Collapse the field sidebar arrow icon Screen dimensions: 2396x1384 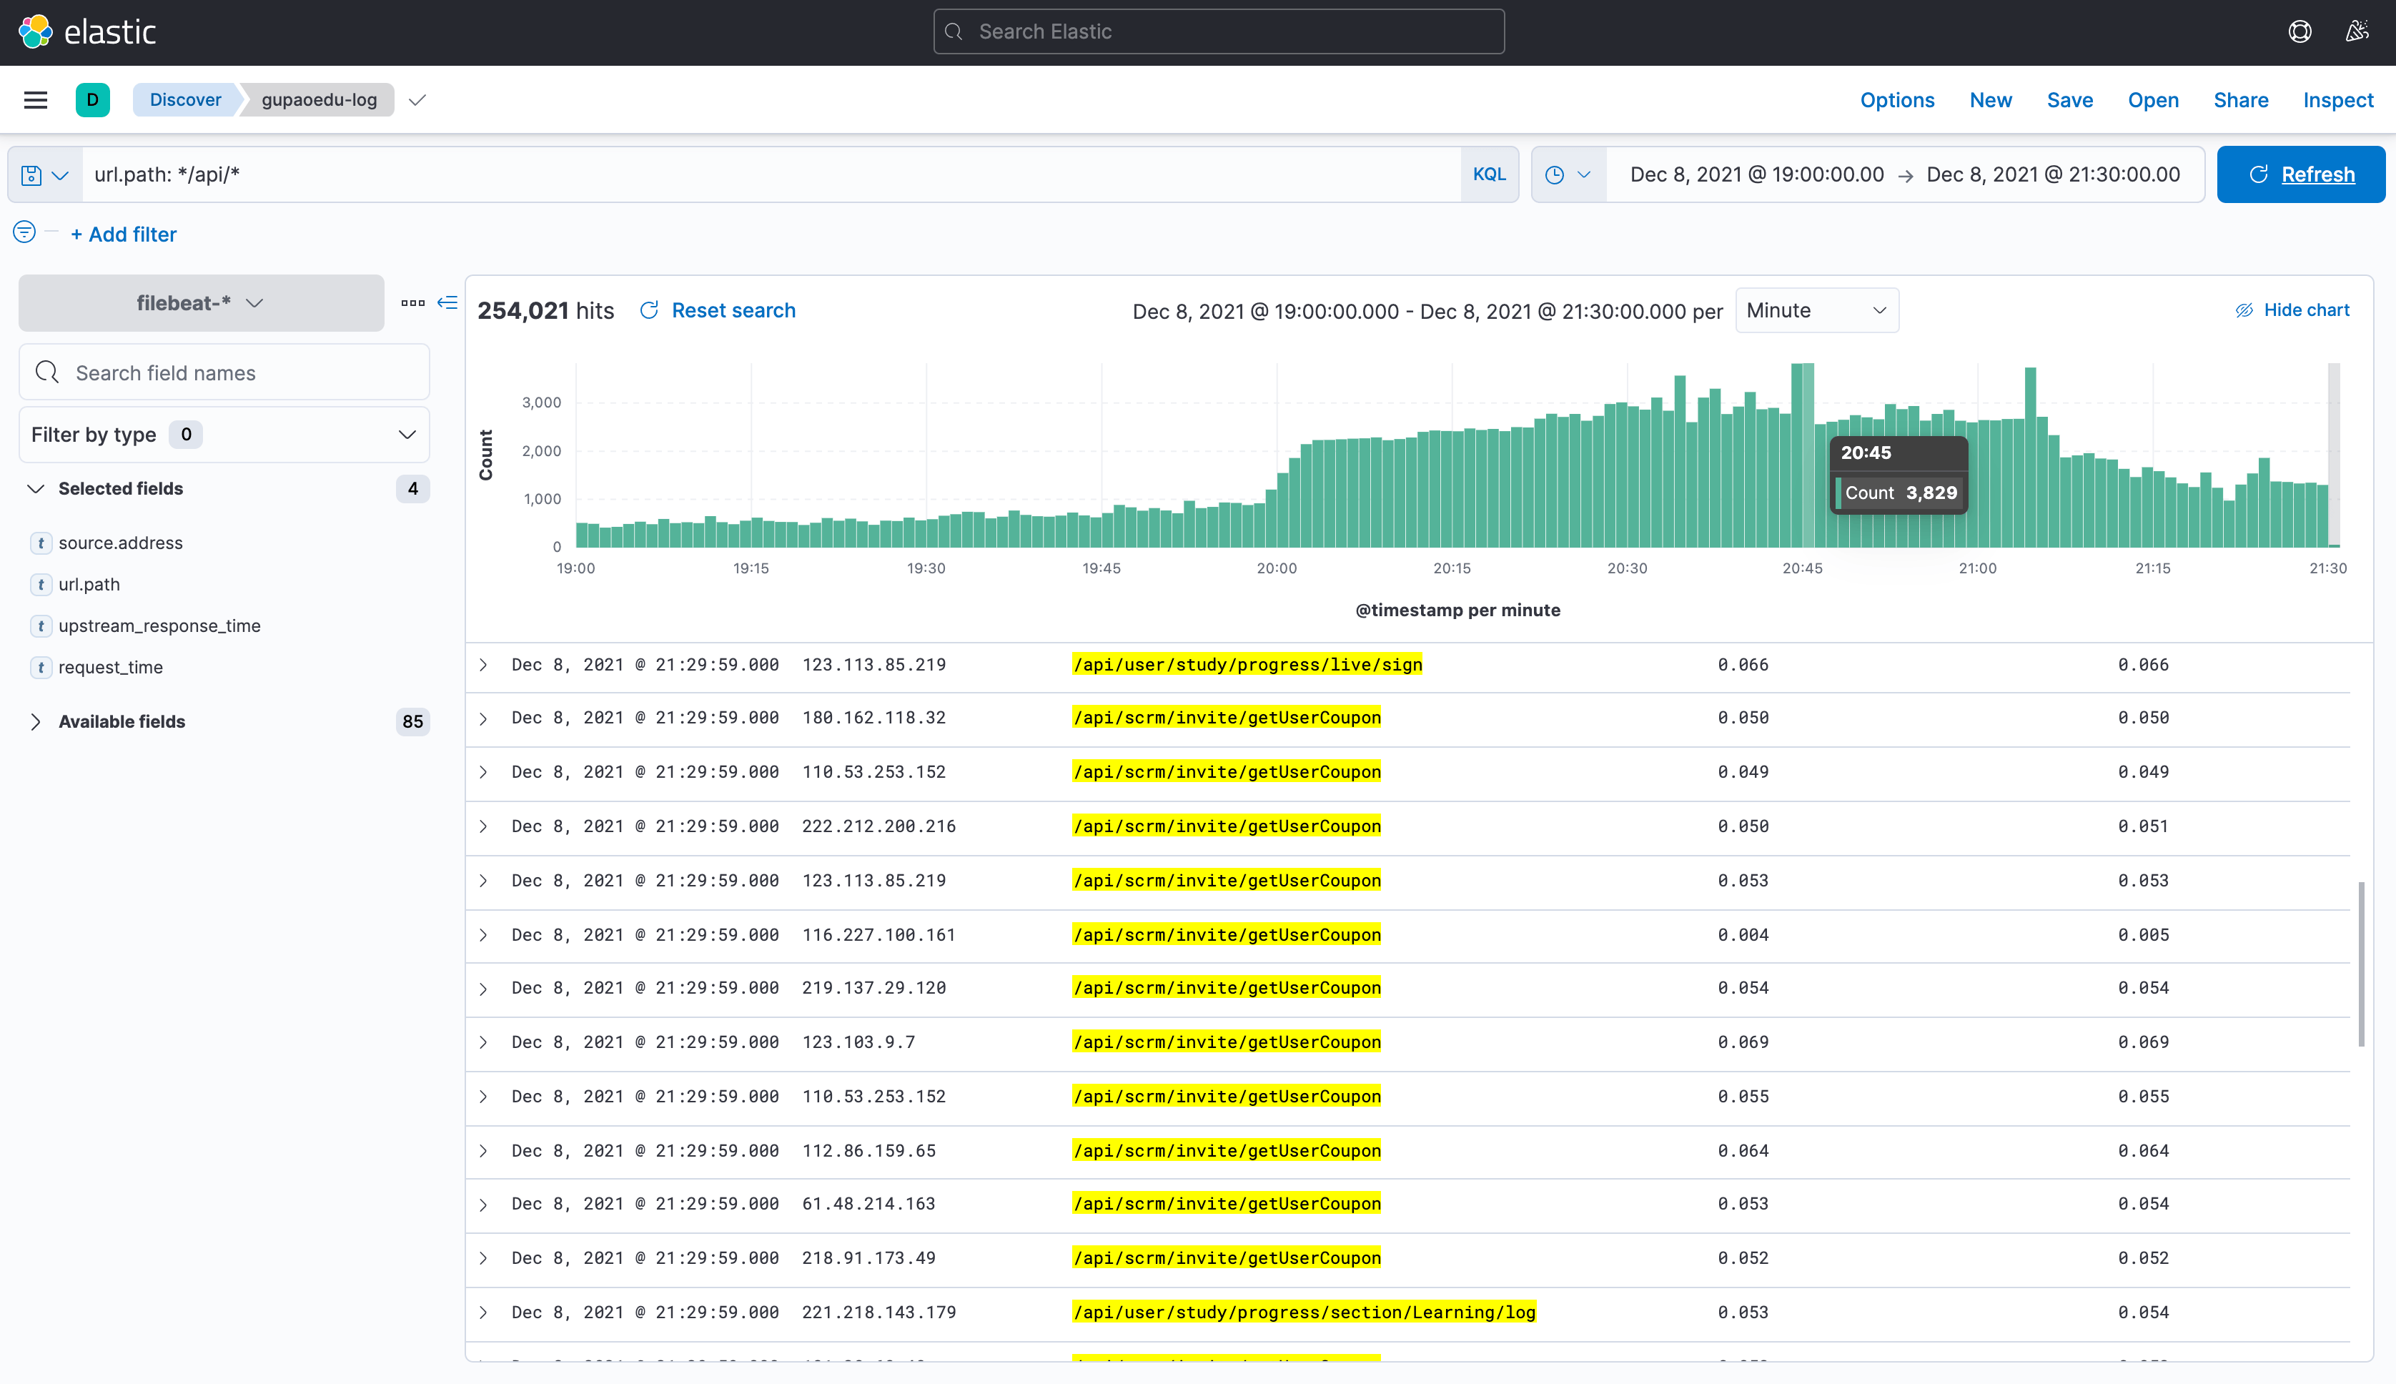click(447, 302)
